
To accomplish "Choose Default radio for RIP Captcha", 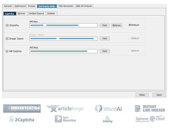I will (130, 51).
